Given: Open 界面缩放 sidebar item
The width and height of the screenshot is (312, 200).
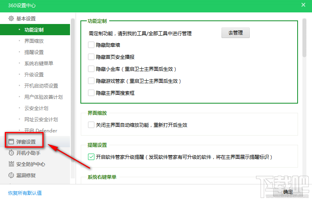Looking at the screenshot, I should [x=34, y=41].
